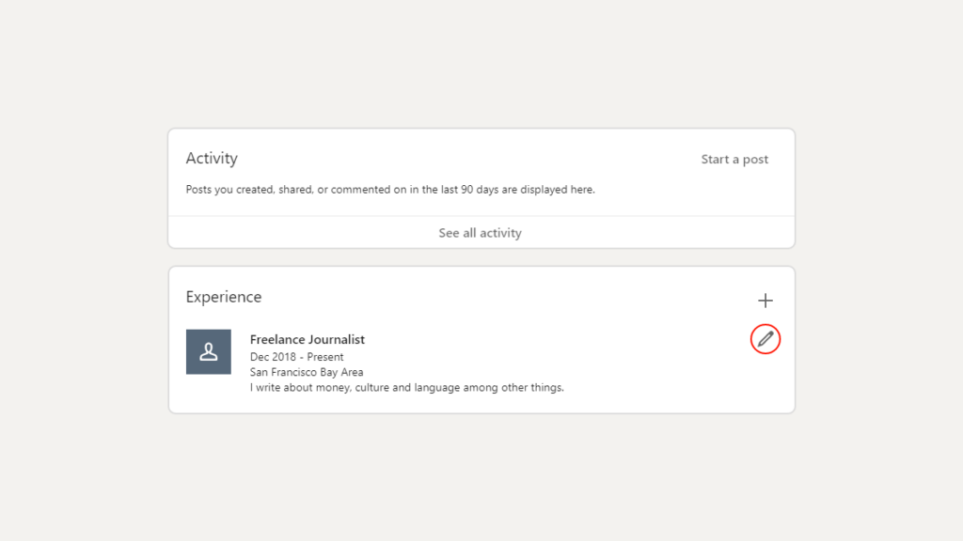The height and width of the screenshot is (541, 963).
Task: See all activity
Action: coord(481,233)
